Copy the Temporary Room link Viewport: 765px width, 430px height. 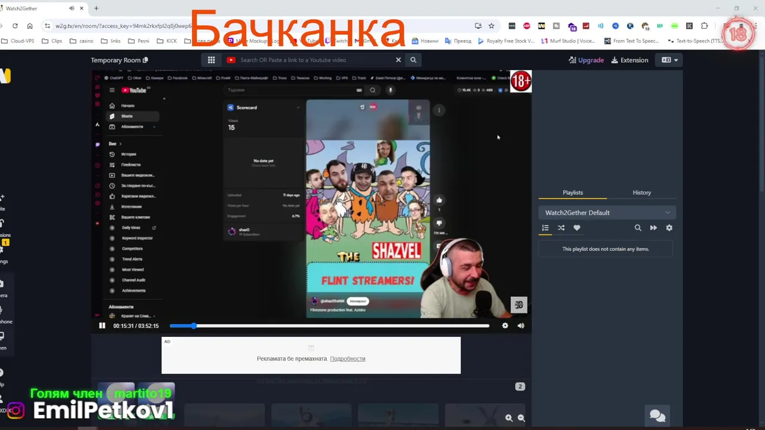click(x=145, y=60)
